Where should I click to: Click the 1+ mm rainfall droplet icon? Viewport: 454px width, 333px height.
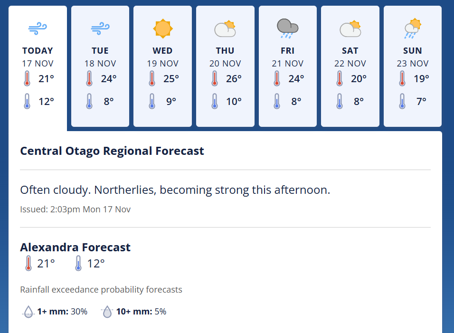[28, 312]
